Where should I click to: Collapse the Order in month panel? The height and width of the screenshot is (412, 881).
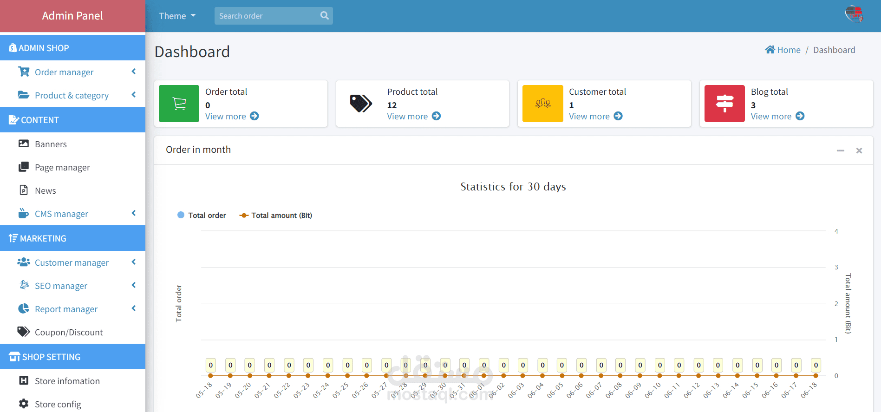pos(841,150)
